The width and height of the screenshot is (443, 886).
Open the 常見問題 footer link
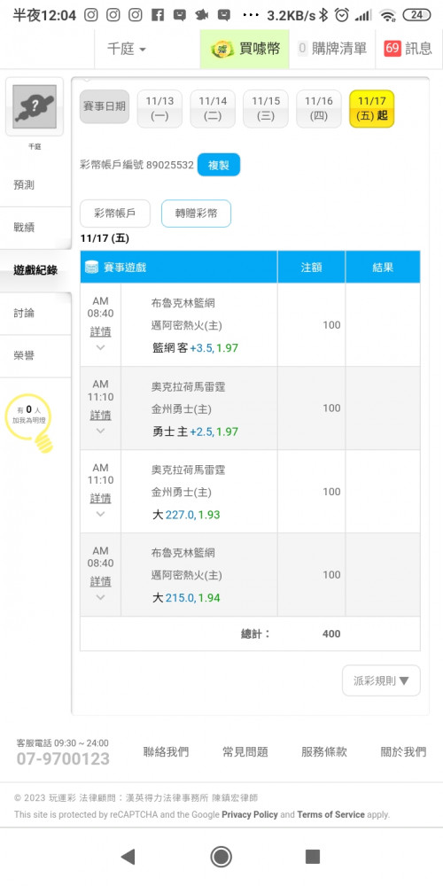tap(245, 751)
